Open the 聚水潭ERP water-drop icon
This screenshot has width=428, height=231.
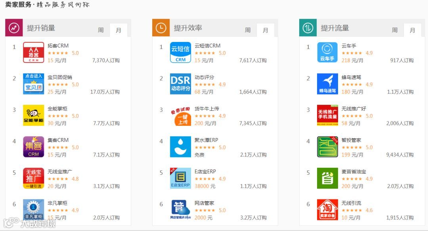tap(180, 147)
